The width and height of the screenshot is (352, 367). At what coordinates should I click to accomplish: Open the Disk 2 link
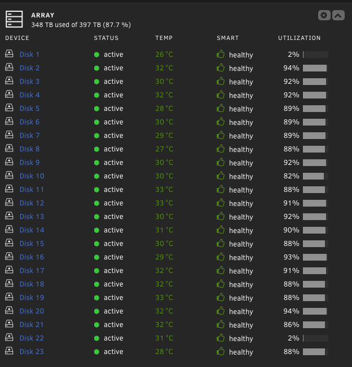pos(29,68)
